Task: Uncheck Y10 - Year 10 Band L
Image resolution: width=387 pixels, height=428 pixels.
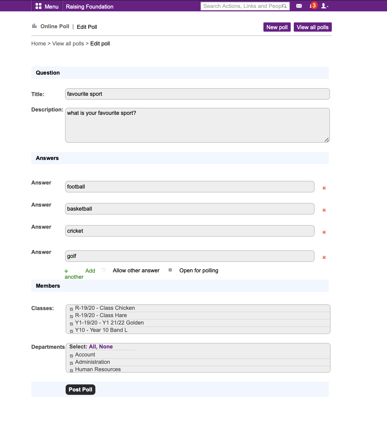Action: pyautogui.click(x=71, y=331)
